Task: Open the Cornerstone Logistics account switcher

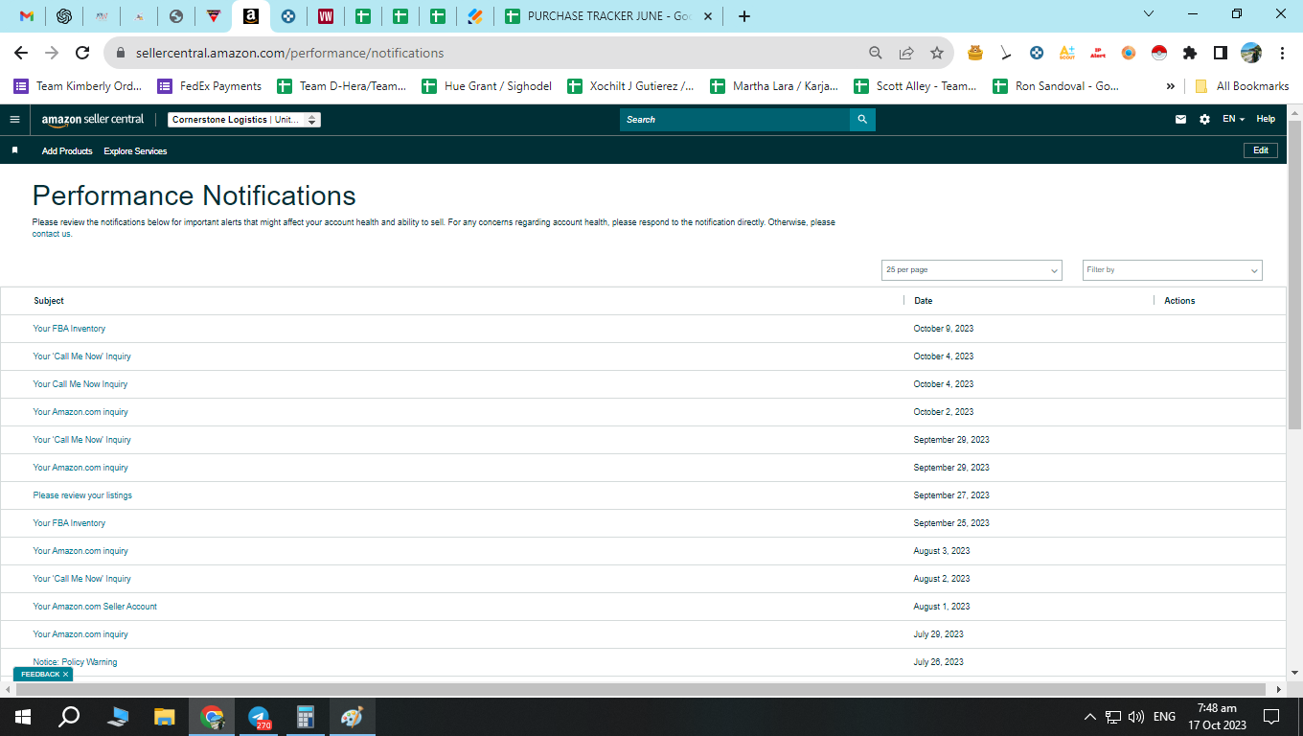Action: [244, 120]
